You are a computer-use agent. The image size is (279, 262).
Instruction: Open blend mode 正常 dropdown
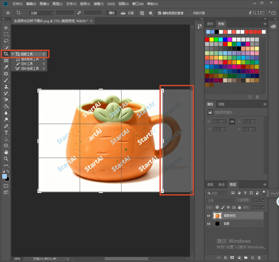220,201
